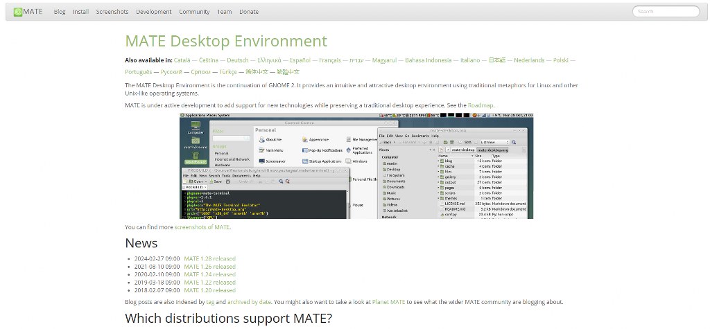Open the MATE desktop screenshot image
Viewport: 710px width, 329px height.
(356, 166)
